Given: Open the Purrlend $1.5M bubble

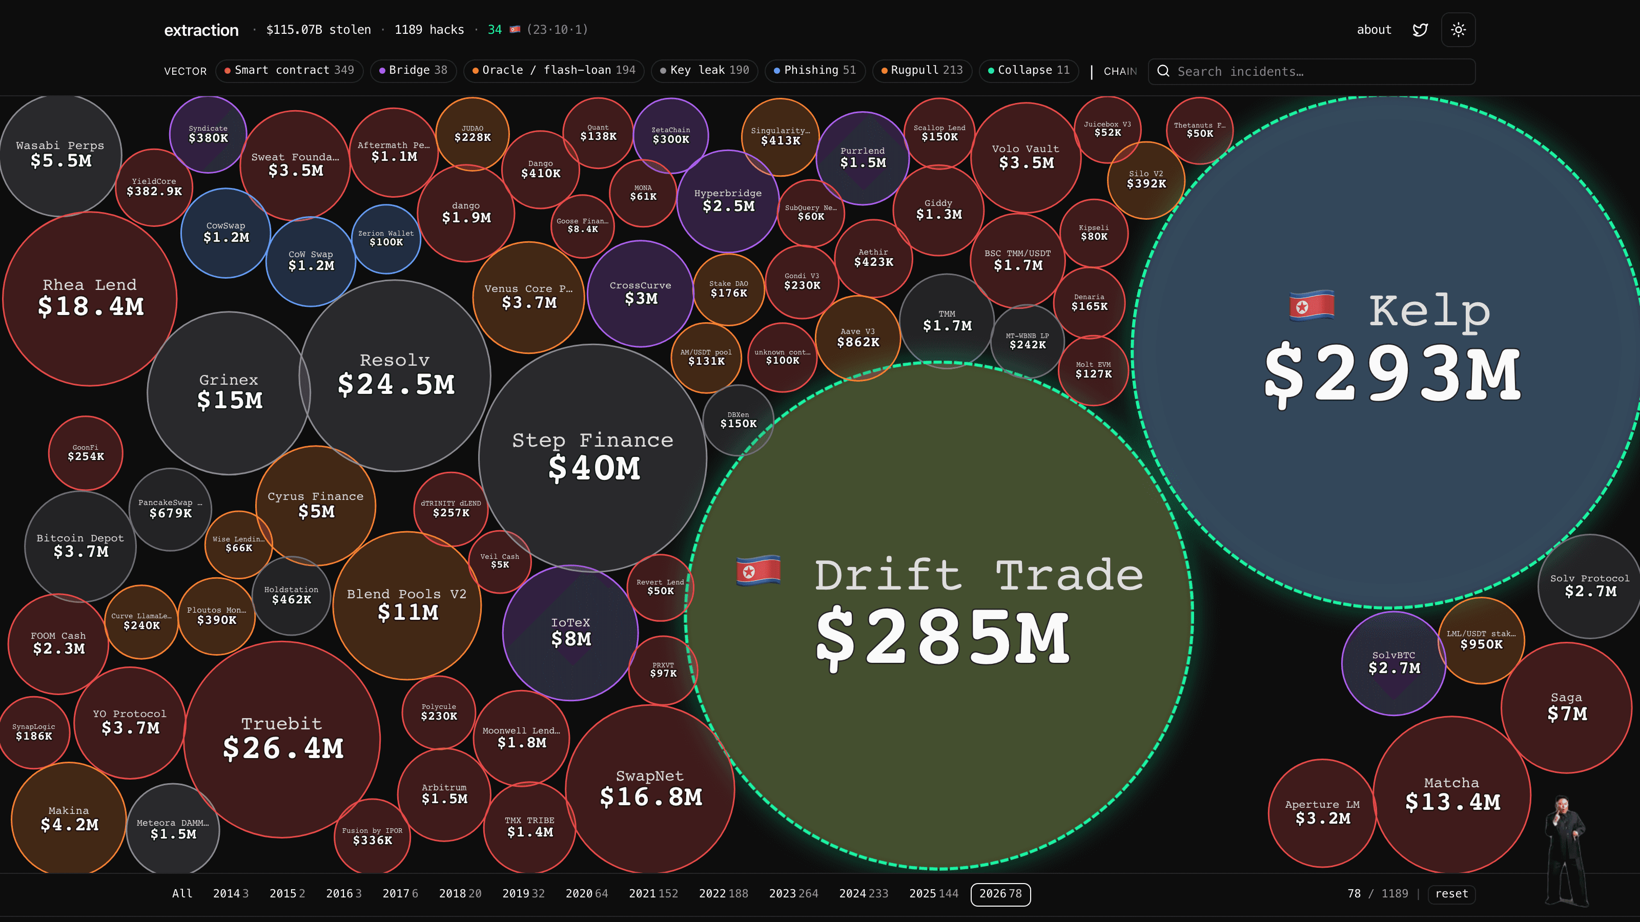Looking at the screenshot, I should click(x=863, y=158).
